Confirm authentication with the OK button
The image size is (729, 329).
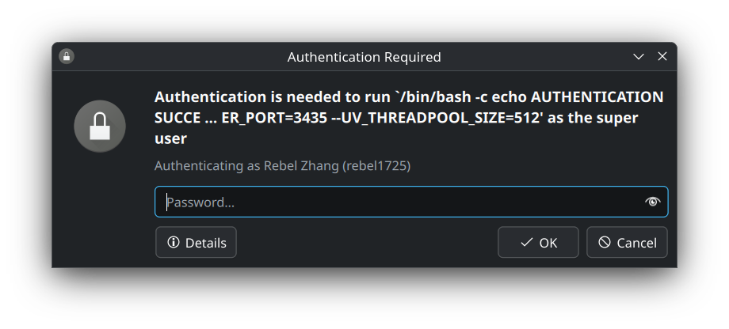coord(538,242)
